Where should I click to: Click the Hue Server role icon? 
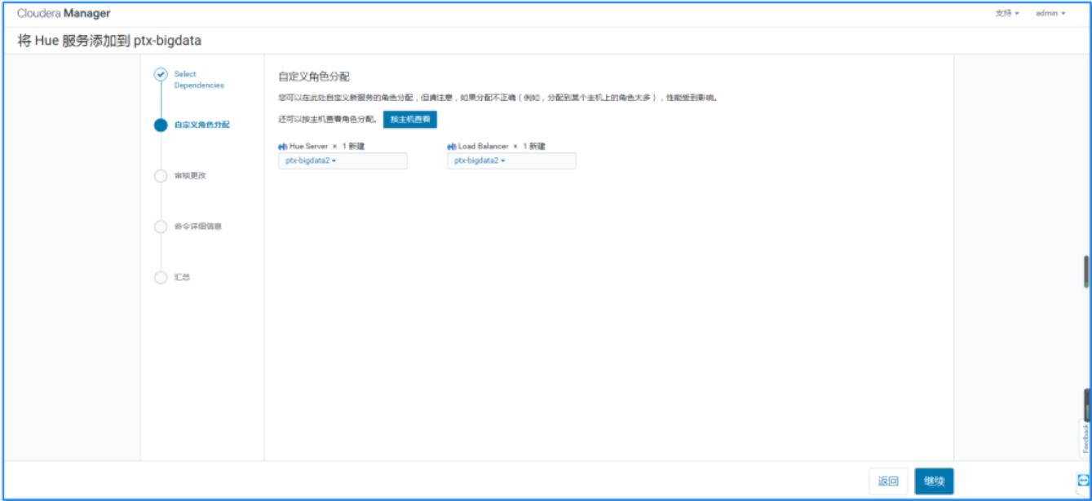pyautogui.click(x=283, y=147)
